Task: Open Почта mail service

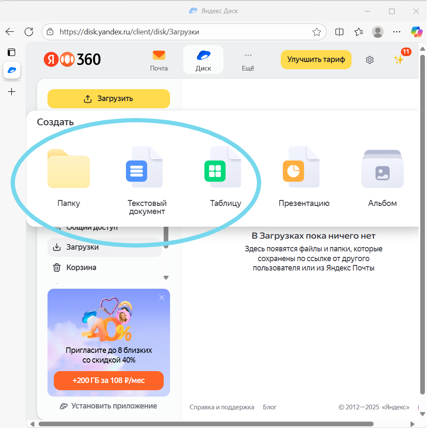Action: pos(159,60)
